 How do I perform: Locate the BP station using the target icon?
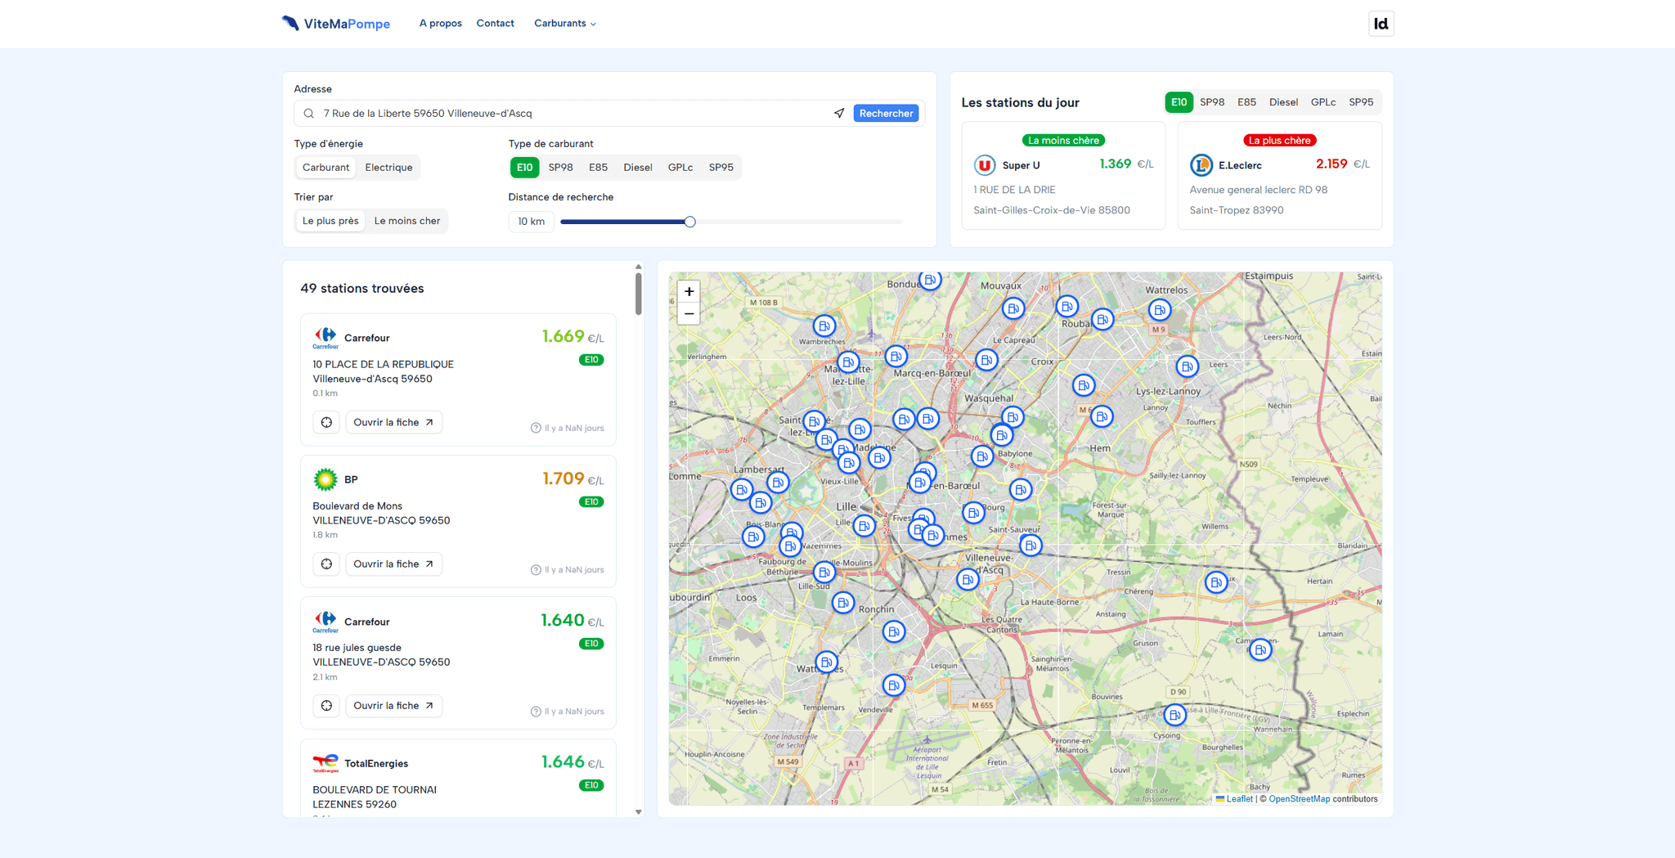pyautogui.click(x=326, y=564)
